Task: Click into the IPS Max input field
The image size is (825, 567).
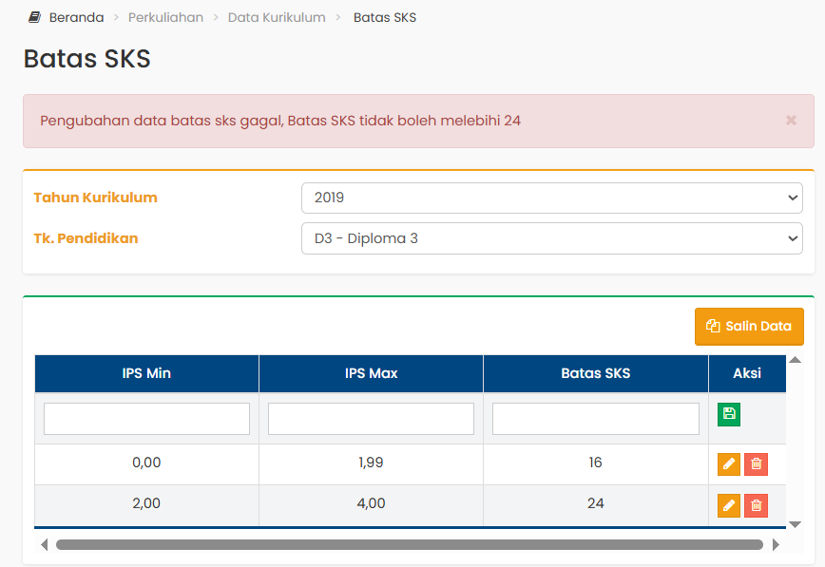Action: (371, 419)
